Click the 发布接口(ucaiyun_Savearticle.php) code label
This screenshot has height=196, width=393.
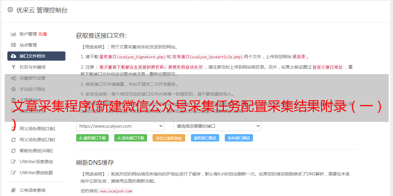pyautogui.click(x=208, y=57)
